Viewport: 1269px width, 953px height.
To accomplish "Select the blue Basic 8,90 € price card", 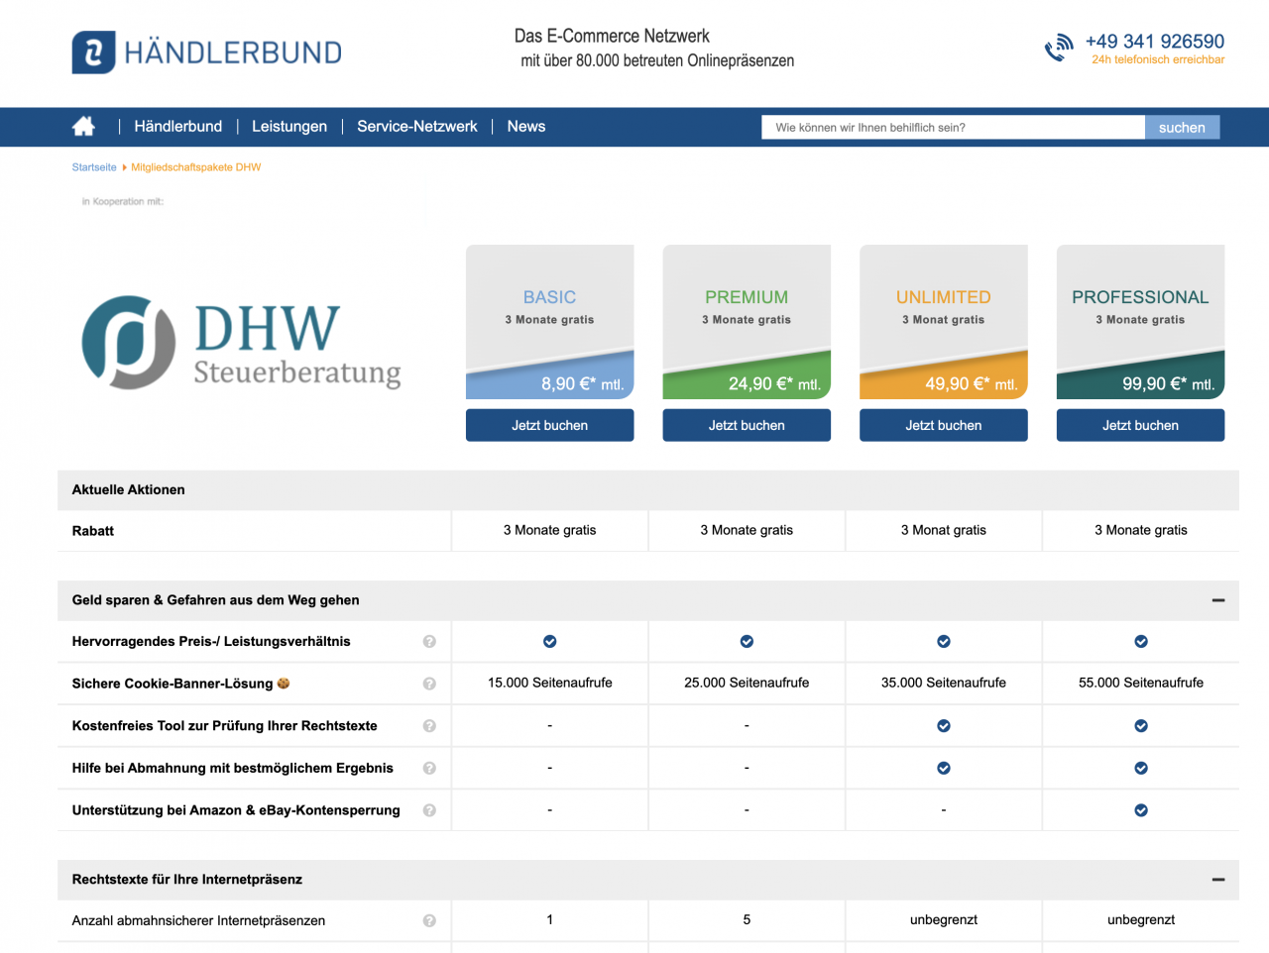I will point(550,322).
